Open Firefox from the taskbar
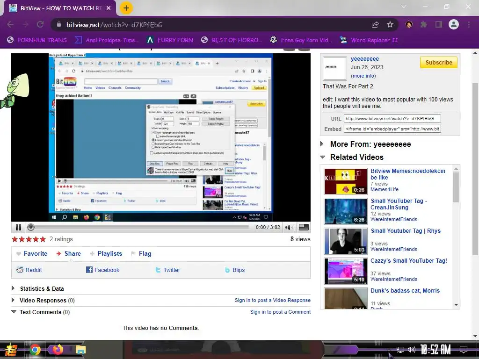Viewport: 479px width, 359px height. pos(57,350)
